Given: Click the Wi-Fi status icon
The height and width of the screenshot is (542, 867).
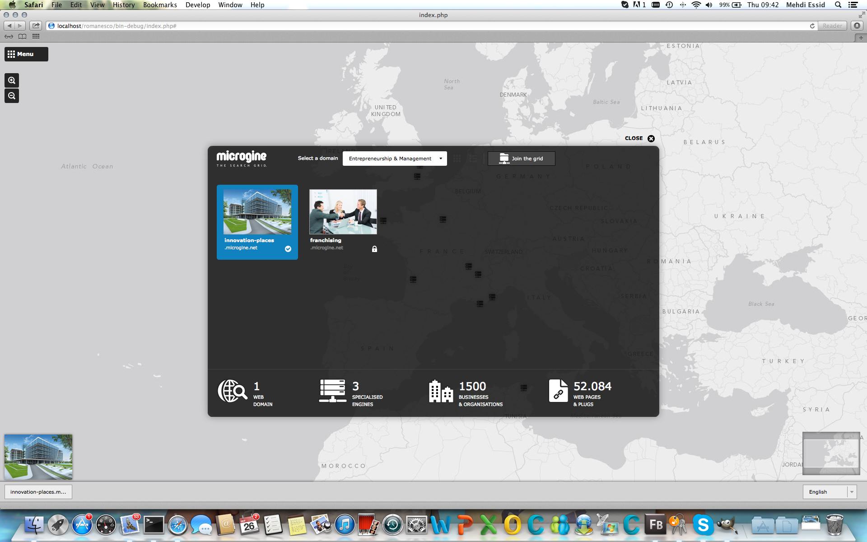Looking at the screenshot, I should pyautogui.click(x=696, y=5).
